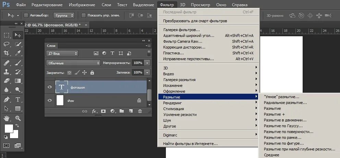This screenshot has height=158, width=340.
Task: Open Непрозрачность opacity dropdown arrow
Action: (147, 63)
